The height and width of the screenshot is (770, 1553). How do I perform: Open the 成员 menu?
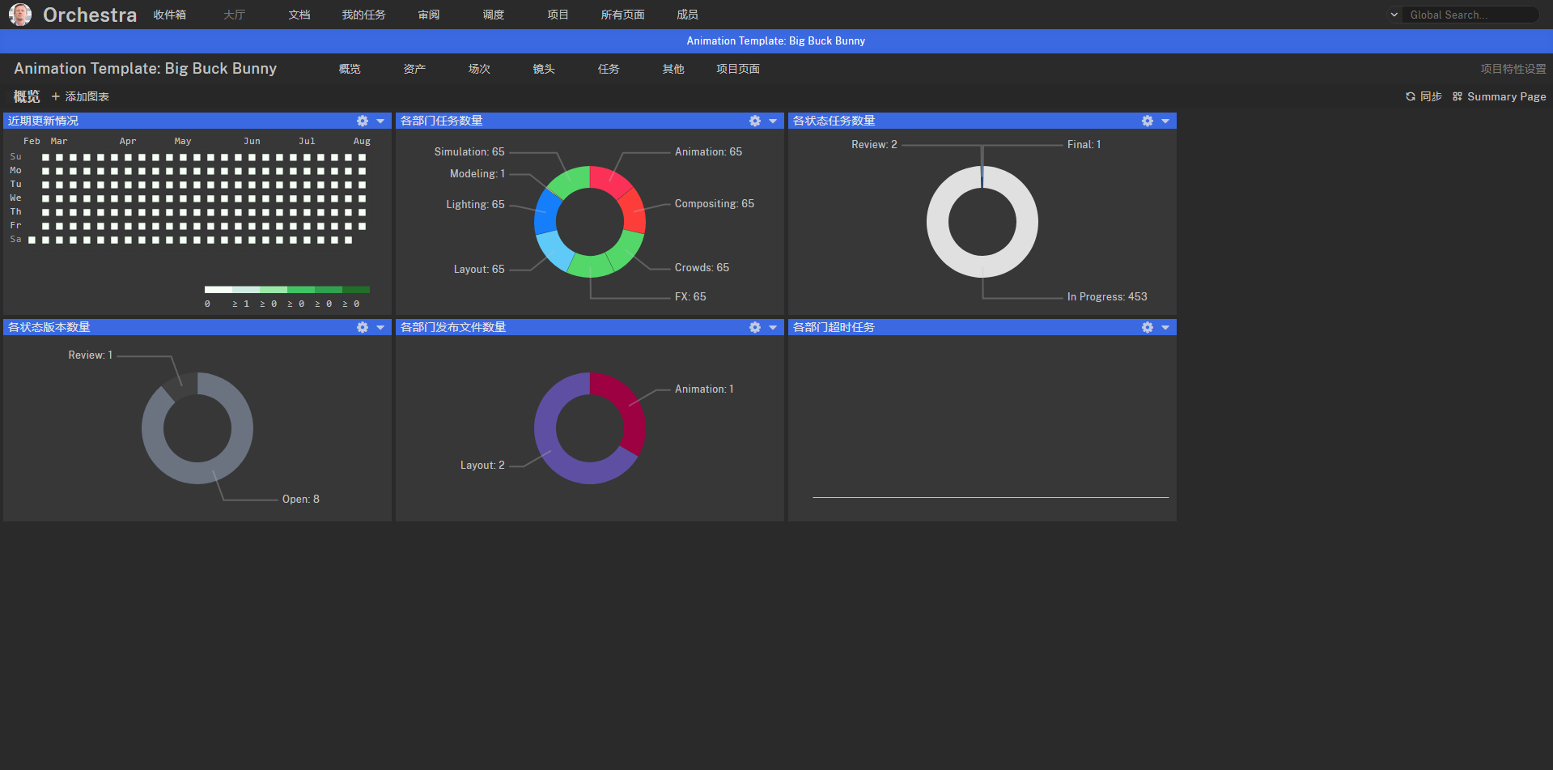tap(688, 15)
